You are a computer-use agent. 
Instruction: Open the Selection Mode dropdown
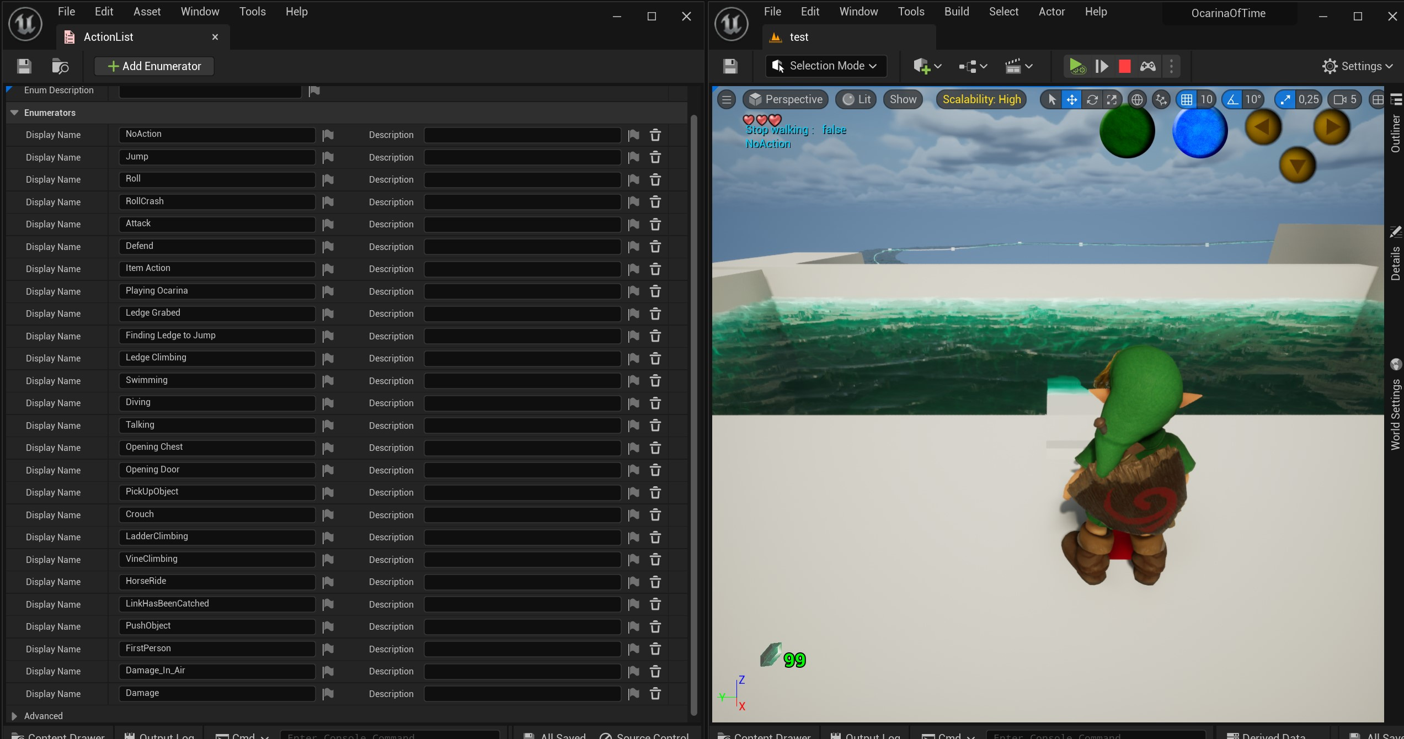coord(826,66)
